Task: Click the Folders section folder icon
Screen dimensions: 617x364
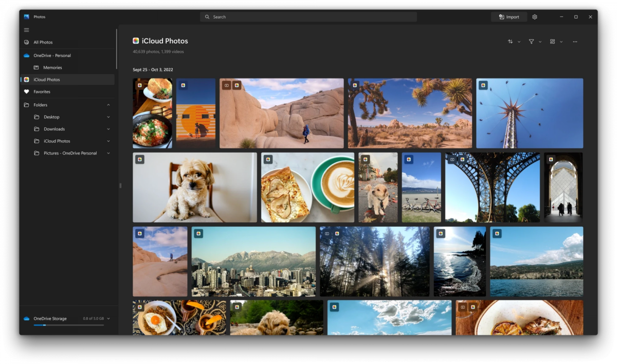Action: click(27, 105)
